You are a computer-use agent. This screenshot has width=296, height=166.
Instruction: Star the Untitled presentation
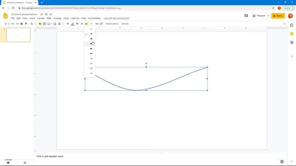42,14
